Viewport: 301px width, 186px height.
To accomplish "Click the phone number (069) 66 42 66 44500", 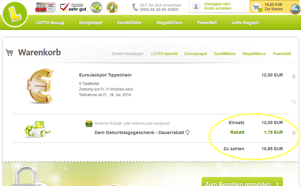I will pos(159,10).
